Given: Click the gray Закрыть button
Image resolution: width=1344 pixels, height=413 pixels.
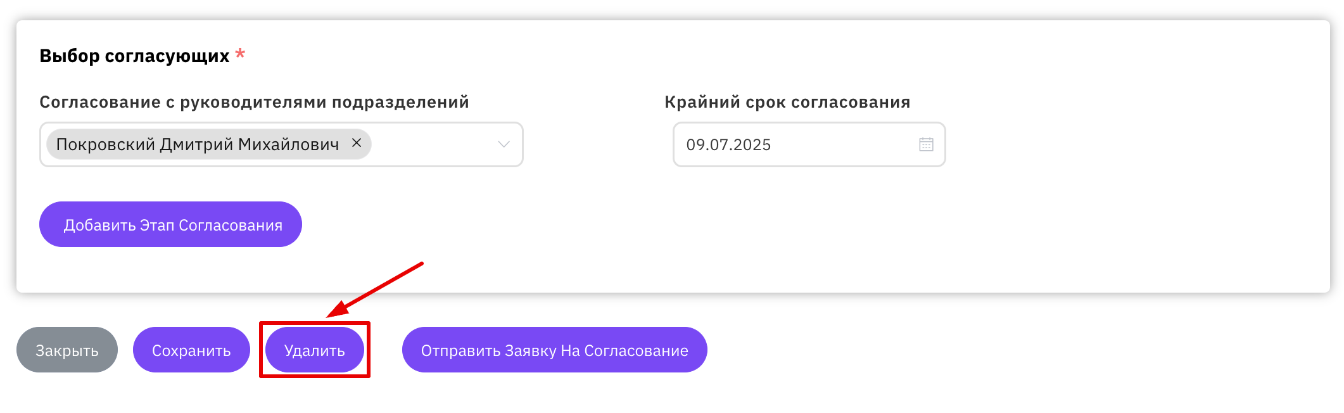Looking at the screenshot, I should [67, 350].
